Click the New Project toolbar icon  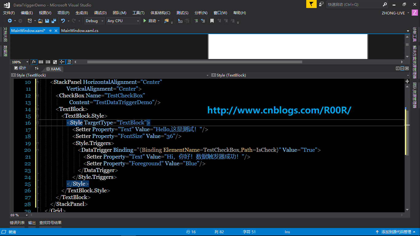(x=30, y=21)
